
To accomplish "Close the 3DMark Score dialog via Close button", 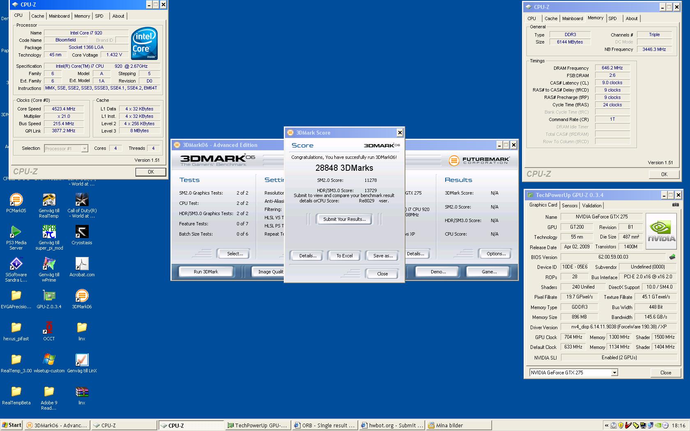I will (382, 274).
